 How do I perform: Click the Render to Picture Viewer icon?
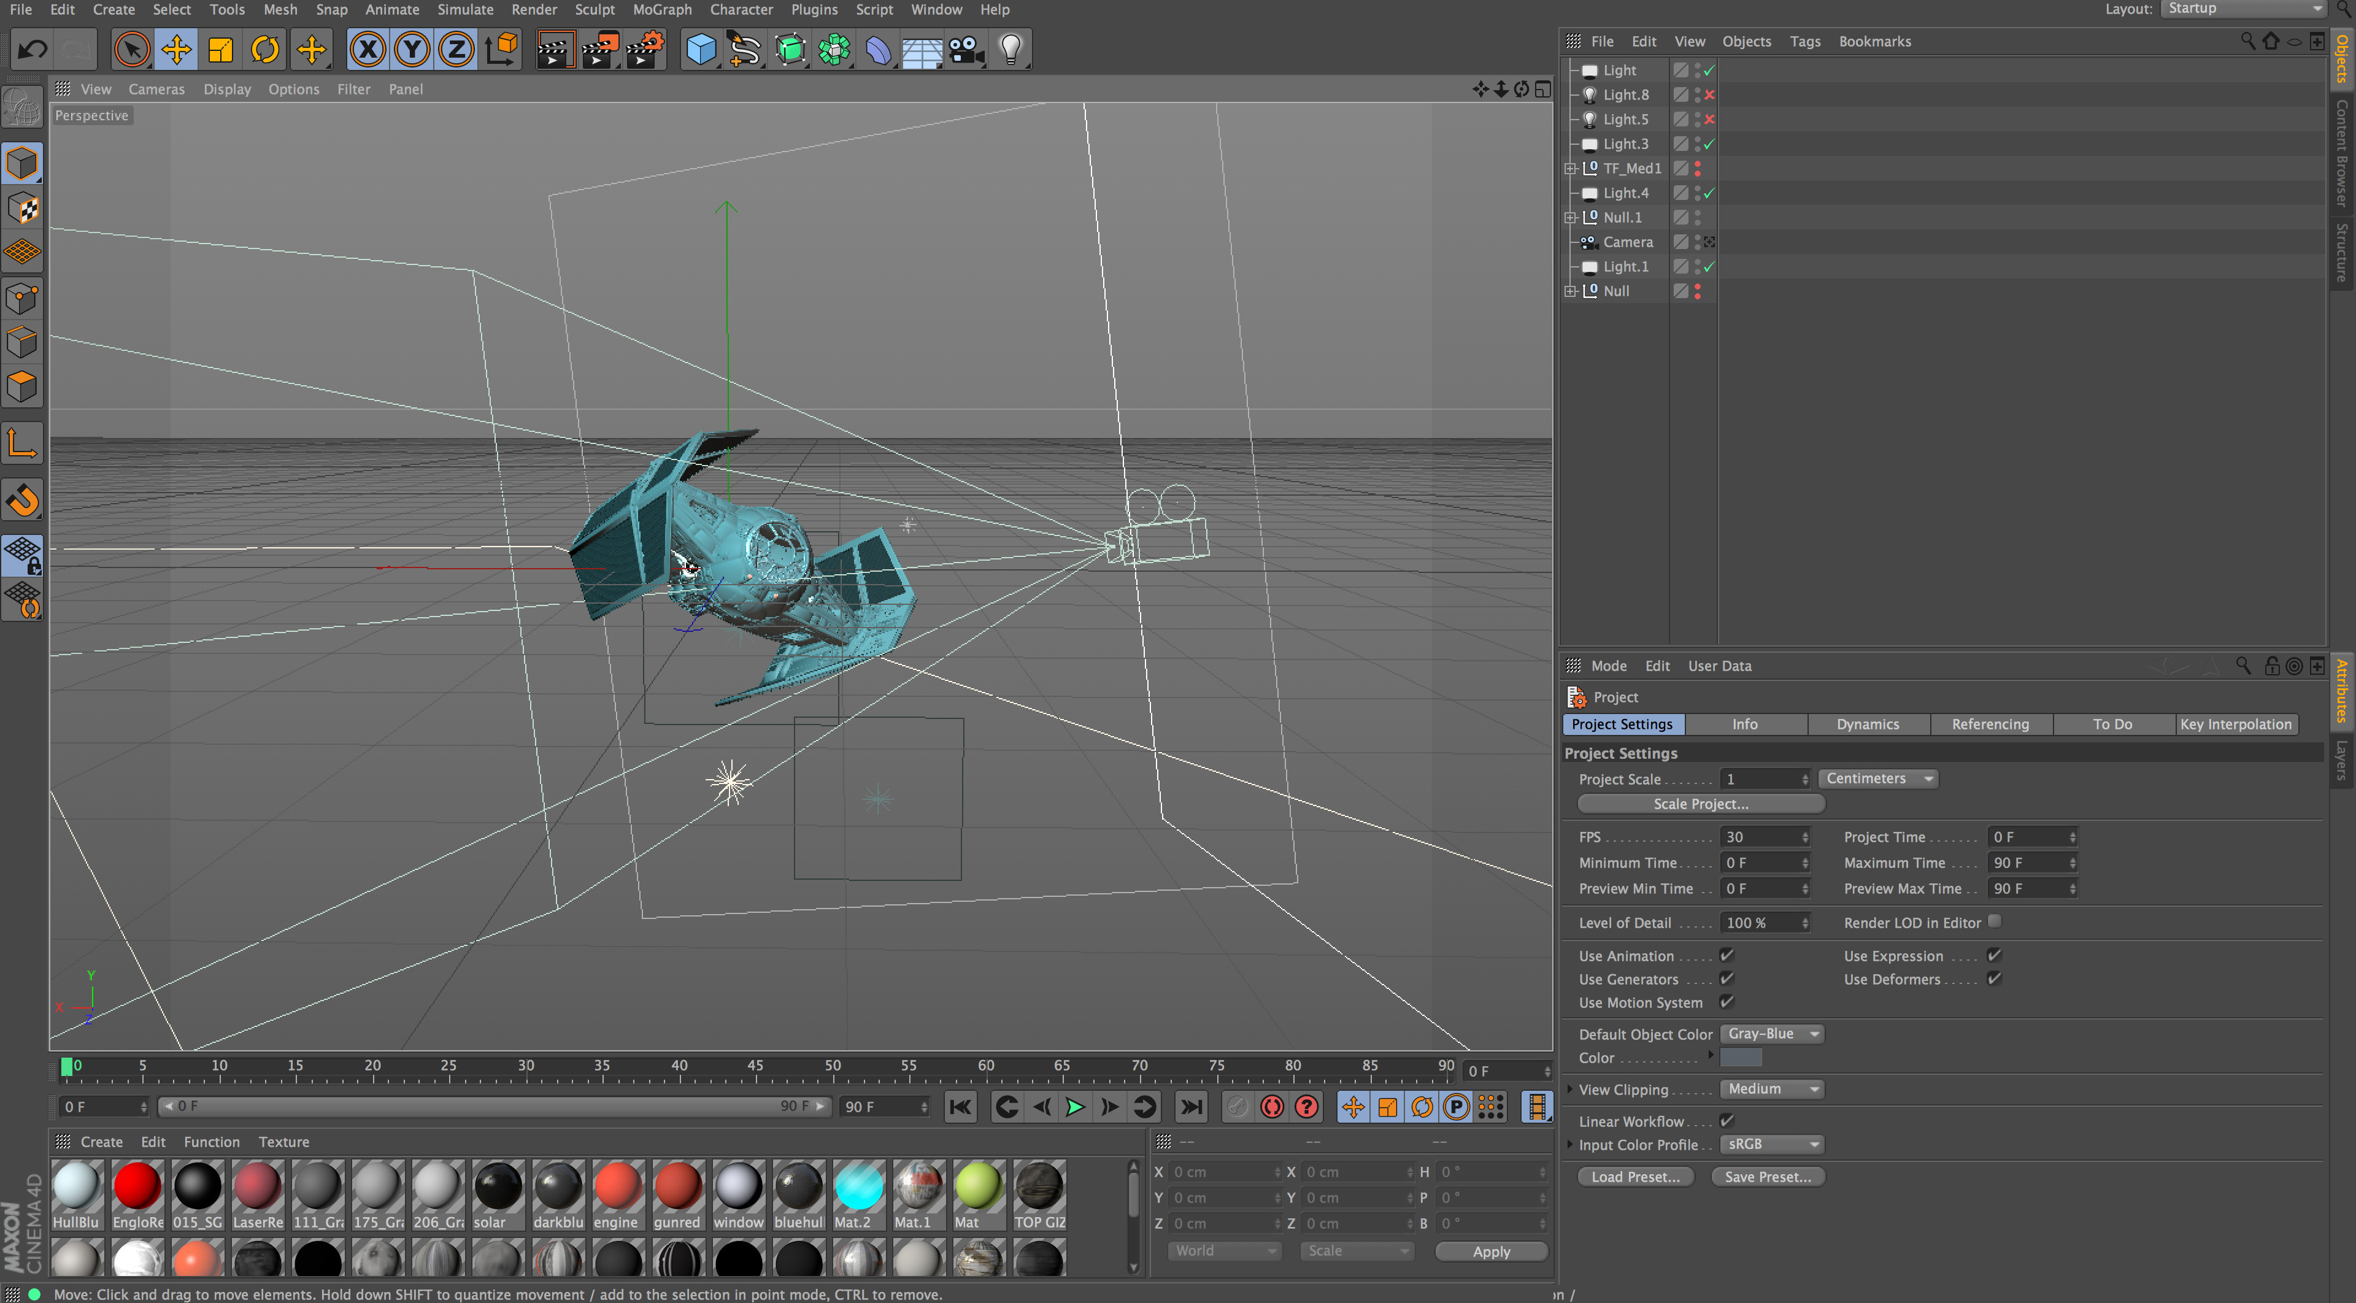(599, 49)
